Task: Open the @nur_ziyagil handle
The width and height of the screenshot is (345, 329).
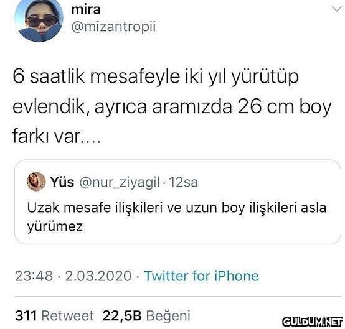Action: click(x=120, y=182)
